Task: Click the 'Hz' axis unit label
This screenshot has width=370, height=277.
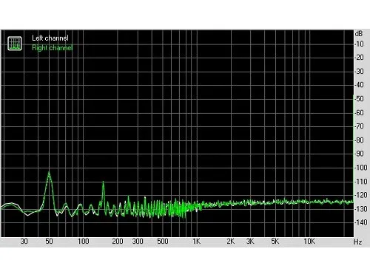Action: point(358,242)
